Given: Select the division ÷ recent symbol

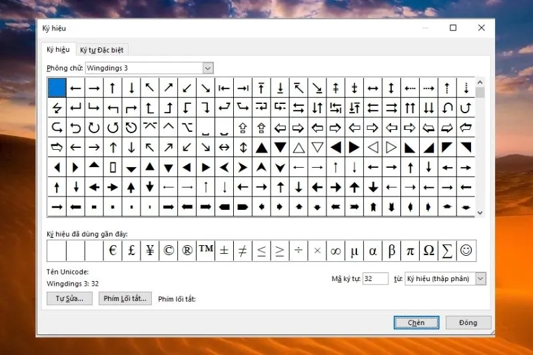Looking at the screenshot, I should pyautogui.click(x=298, y=250).
